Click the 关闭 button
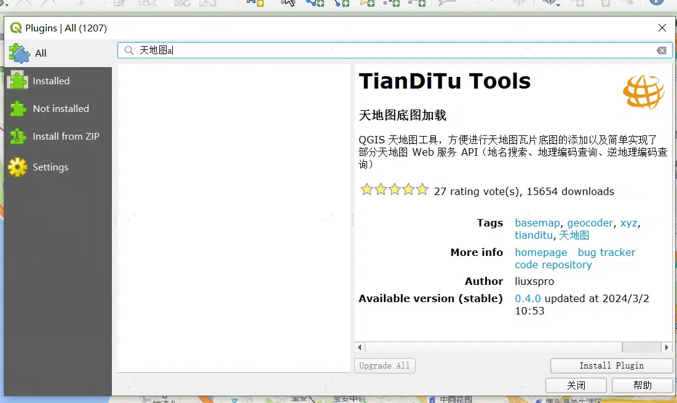Screen dimensions: 677x403 (576, 385)
